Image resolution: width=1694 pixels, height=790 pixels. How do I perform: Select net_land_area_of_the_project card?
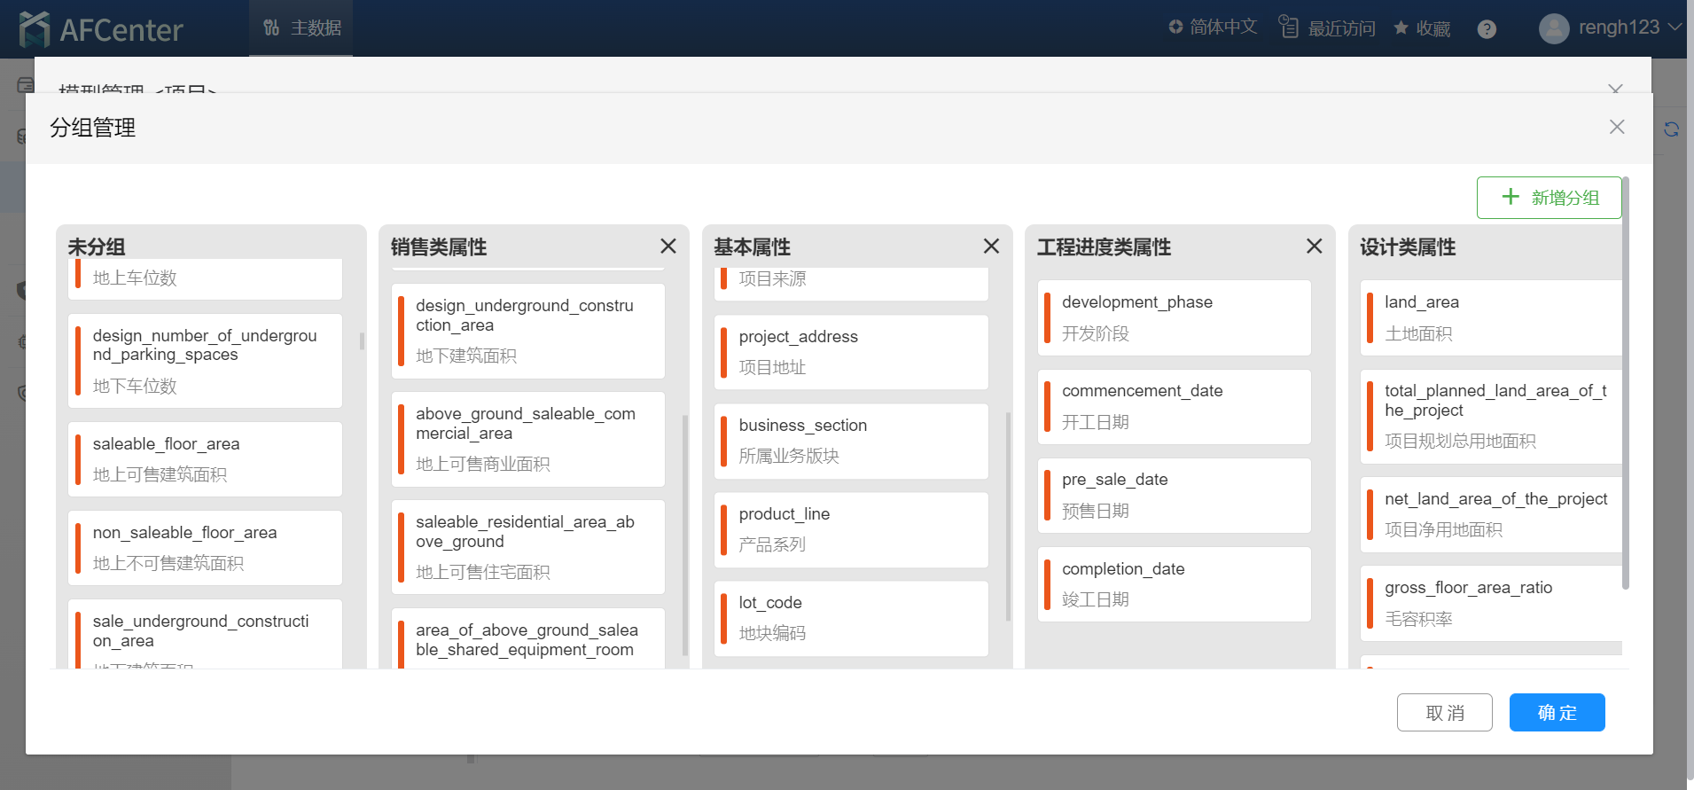click(1491, 514)
